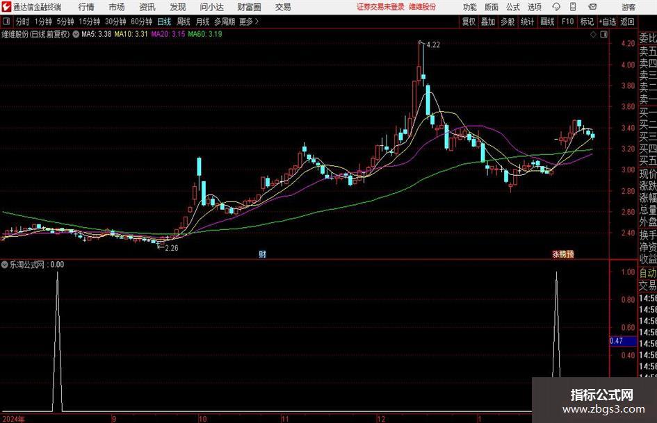This screenshot has height=423, width=657.
Task: Click the MA20: 3.15 value
Action: [168, 34]
